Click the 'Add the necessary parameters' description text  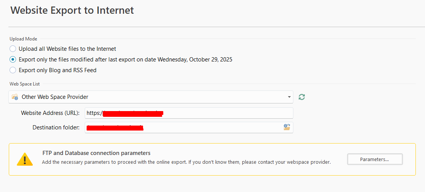coord(186,162)
